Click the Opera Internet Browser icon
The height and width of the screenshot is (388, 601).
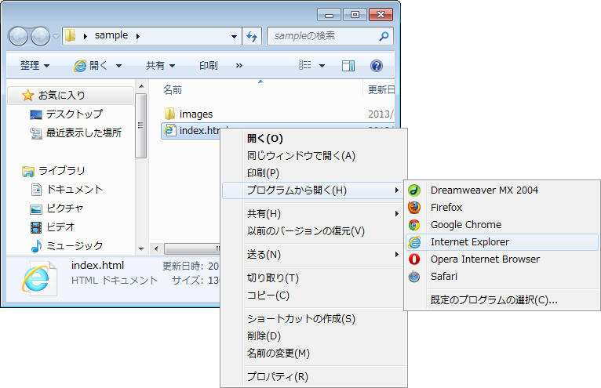(x=414, y=259)
